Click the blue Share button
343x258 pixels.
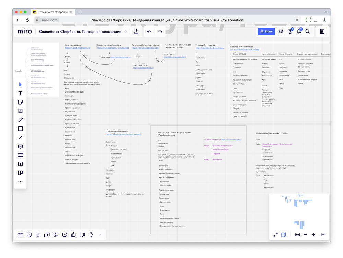click(x=266, y=31)
